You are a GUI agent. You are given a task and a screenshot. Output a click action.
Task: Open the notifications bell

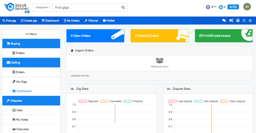click(x=244, y=21)
